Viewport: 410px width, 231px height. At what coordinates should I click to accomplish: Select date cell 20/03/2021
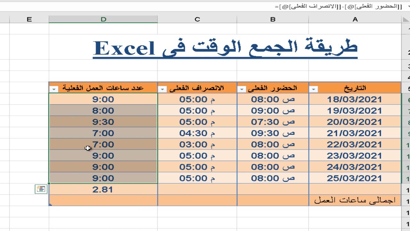(355, 122)
